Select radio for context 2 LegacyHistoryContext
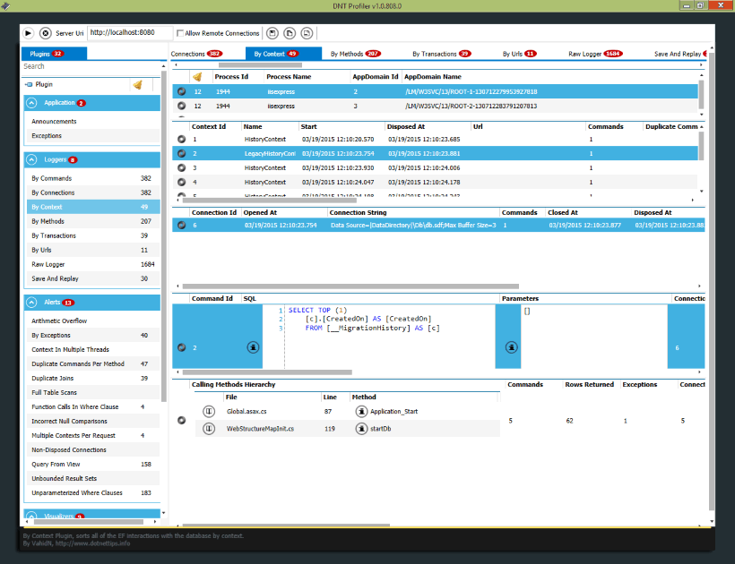The image size is (735, 564). point(181,153)
